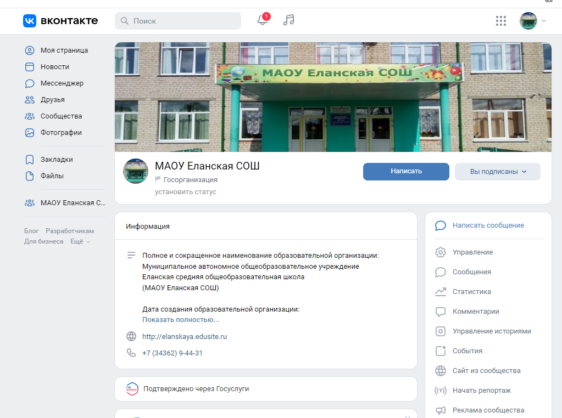Open Управление историями text in right menu

tap(492, 331)
